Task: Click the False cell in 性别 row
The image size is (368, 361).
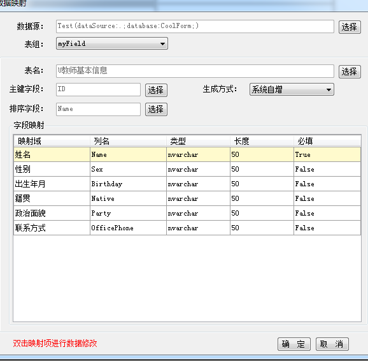Action: pyautogui.click(x=327, y=169)
